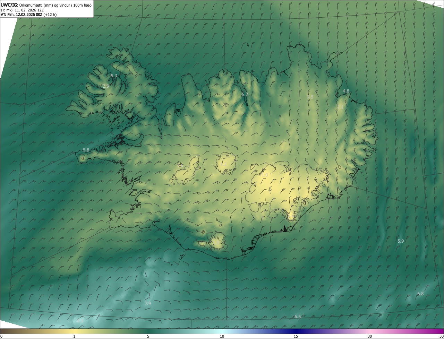Click the 4.8 value label on northeast coast

point(346,91)
